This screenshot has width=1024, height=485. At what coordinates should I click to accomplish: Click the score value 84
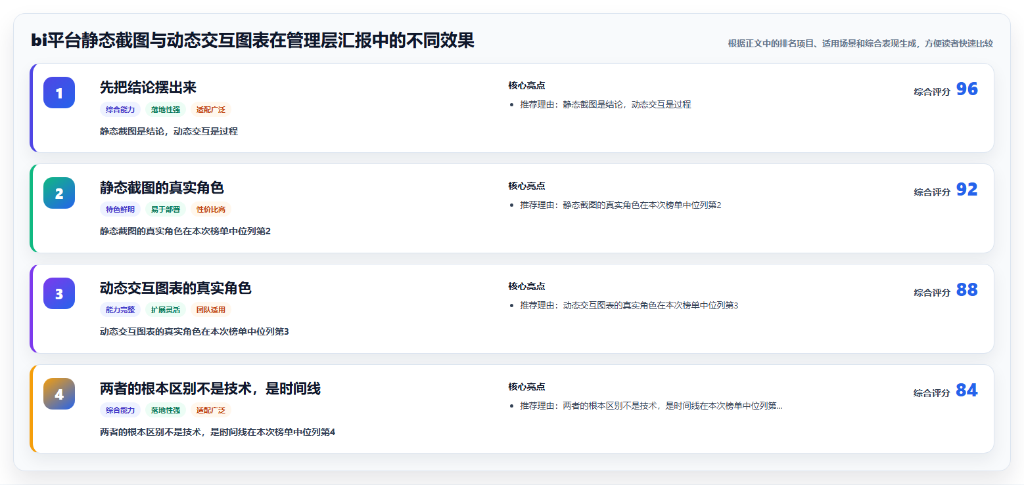967,390
